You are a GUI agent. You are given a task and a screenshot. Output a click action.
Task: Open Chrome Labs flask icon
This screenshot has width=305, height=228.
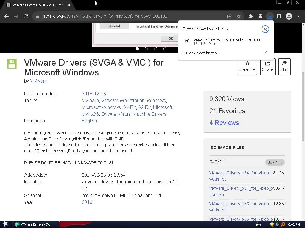pos(260,17)
